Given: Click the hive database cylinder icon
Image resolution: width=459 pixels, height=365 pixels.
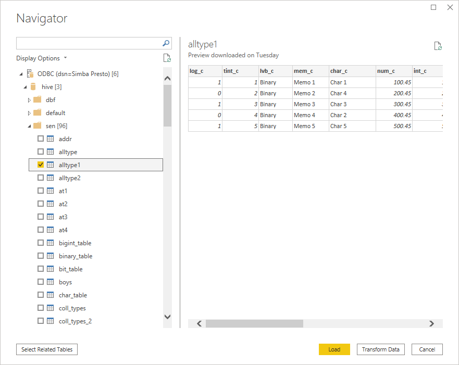Looking at the screenshot, I should (33, 86).
